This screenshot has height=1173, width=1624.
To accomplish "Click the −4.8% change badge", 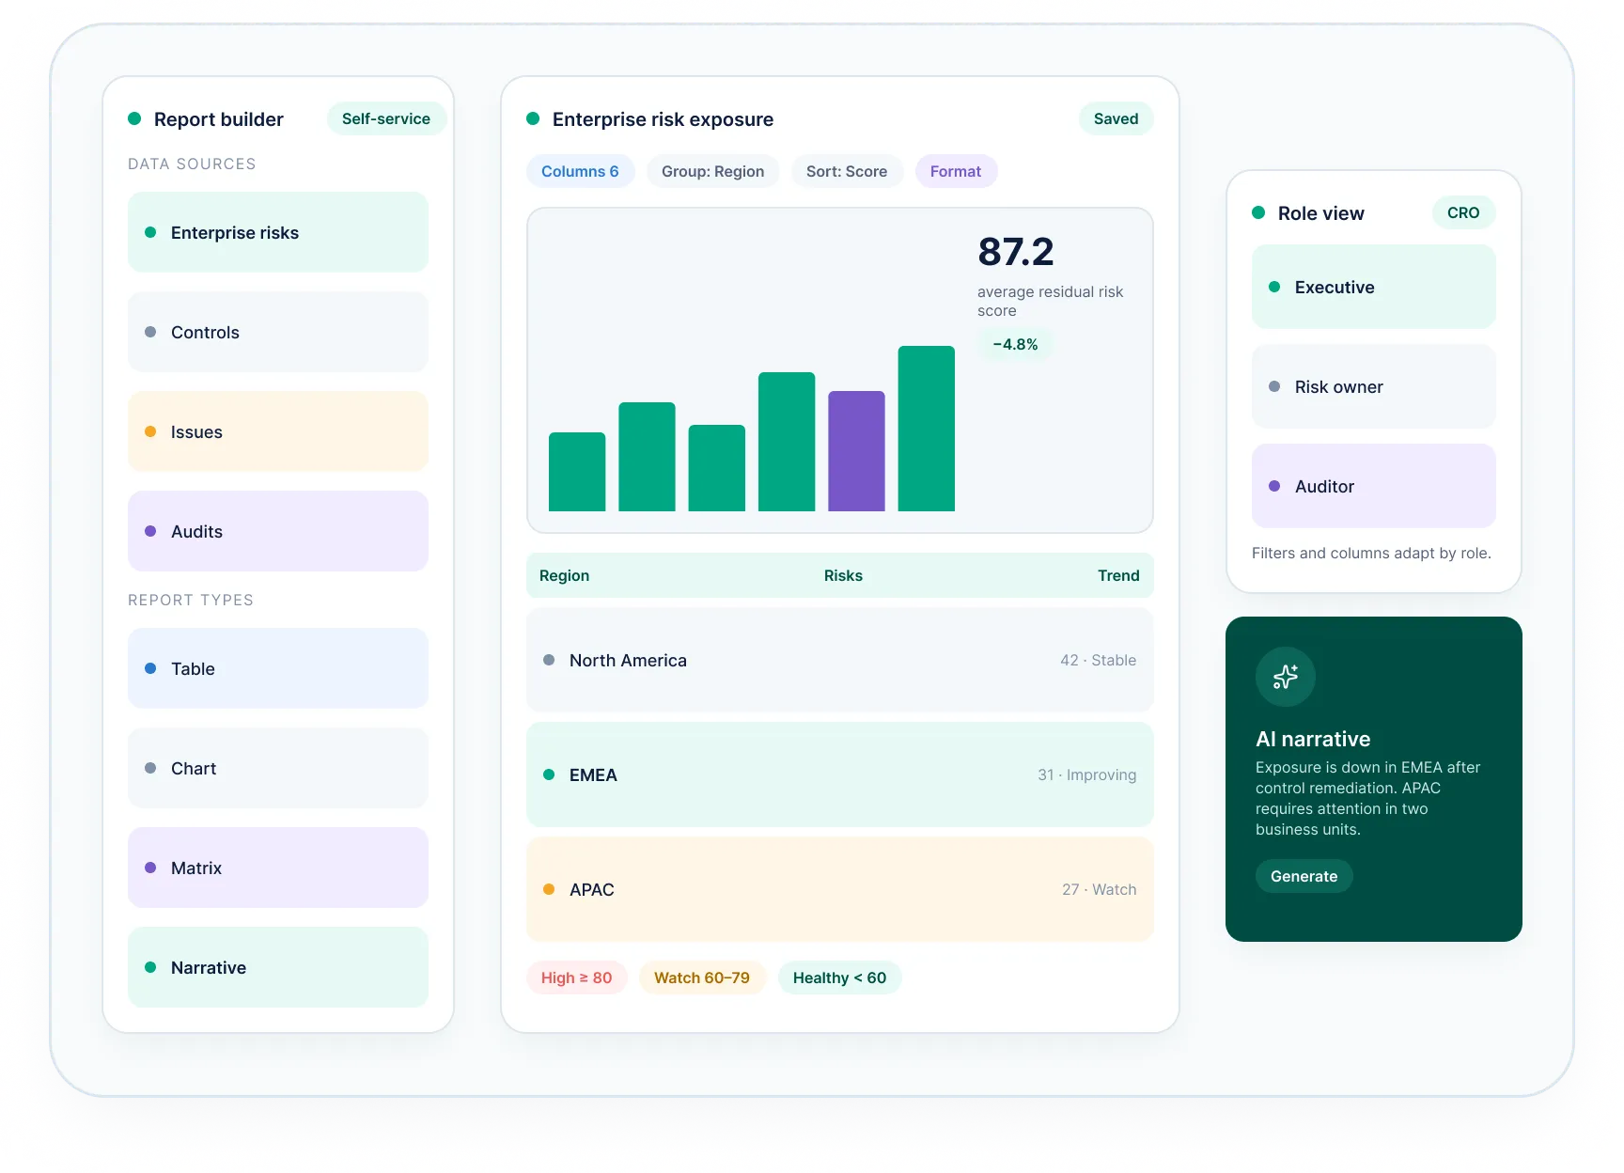I will [x=1015, y=344].
